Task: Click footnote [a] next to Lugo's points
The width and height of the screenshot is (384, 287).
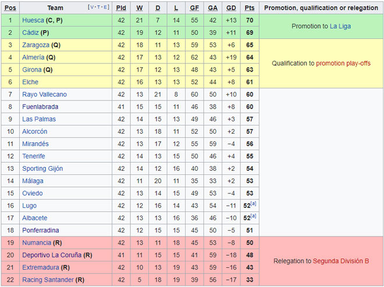Action: [253, 204]
